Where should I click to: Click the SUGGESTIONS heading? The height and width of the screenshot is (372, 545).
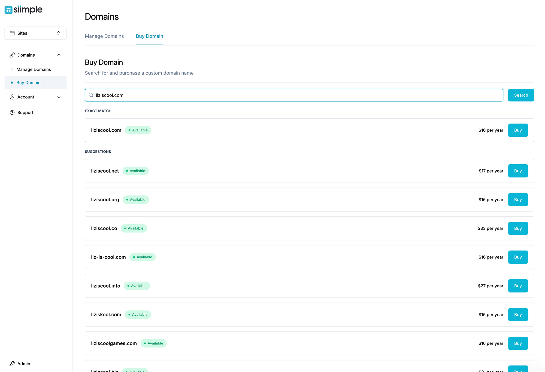pos(98,152)
